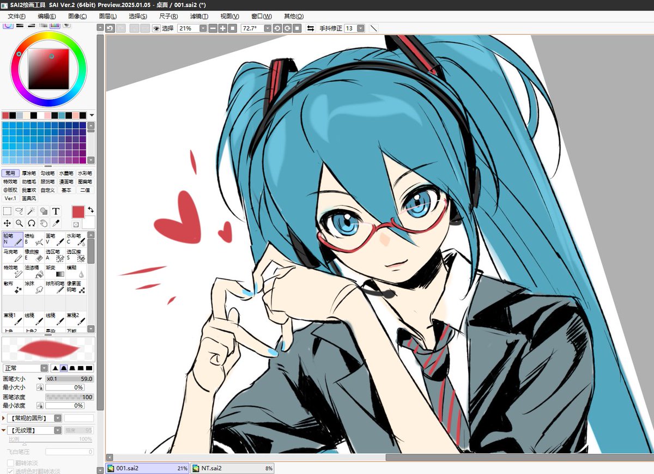Toggle the 透明色时翻转浓淡 checkbox

coord(10,471)
